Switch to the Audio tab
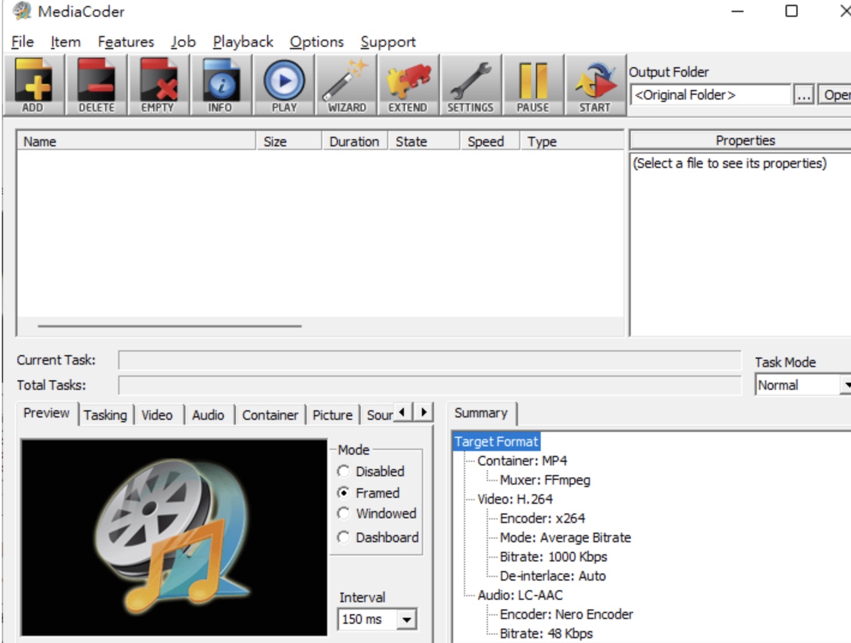 (208, 415)
